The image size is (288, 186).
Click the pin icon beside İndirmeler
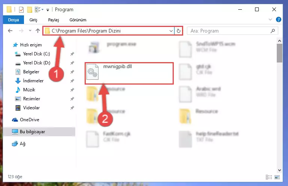72,81
